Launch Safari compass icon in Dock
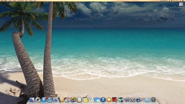Viewport: 185px width, 104px height. [x=50, y=100]
